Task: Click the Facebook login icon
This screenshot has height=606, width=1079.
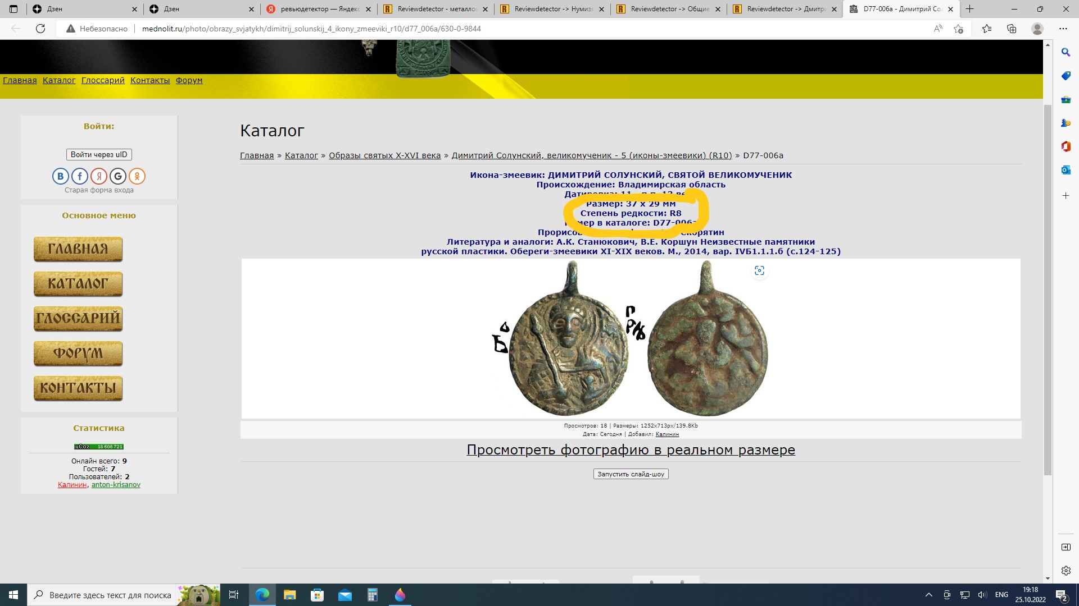Action: 80,176
